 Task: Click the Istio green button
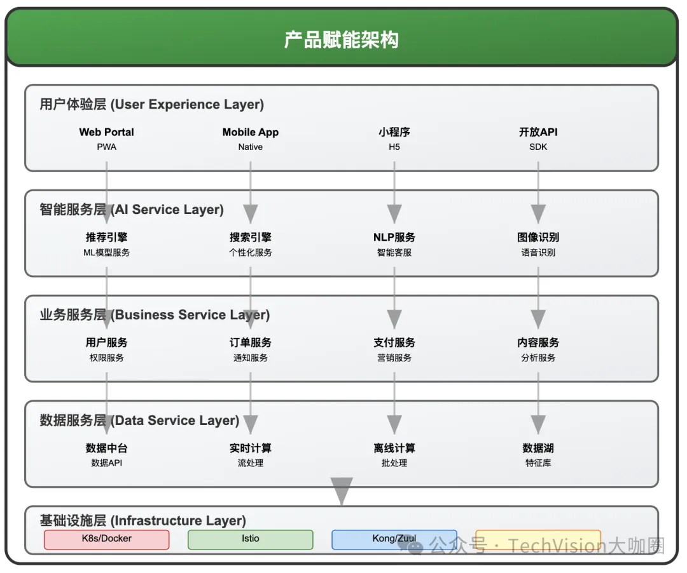250,539
